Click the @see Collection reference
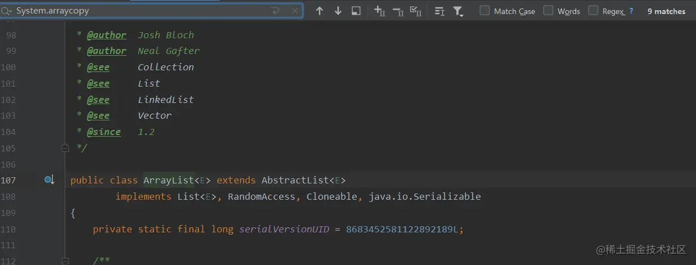Image resolution: width=696 pixels, height=265 pixels. pos(166,67)
